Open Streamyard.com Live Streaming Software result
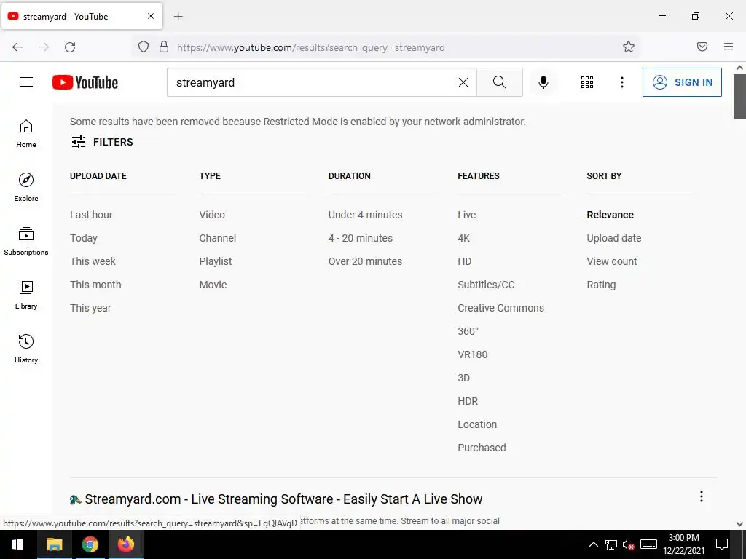The image size is (746, 559). [x=283, y=499]
